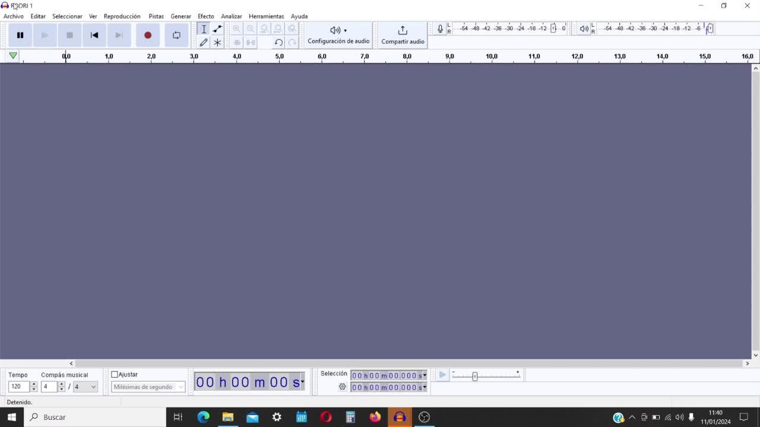
Task: Click vertical scrollbar down arrow
Action: point(756,355)
